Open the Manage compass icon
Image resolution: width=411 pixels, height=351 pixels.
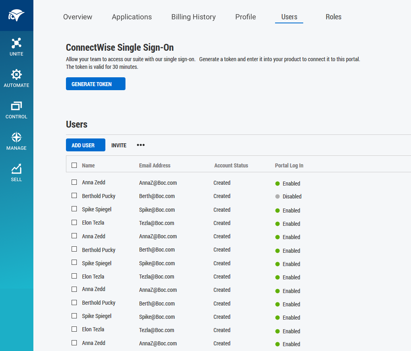[x=16, y=137]
